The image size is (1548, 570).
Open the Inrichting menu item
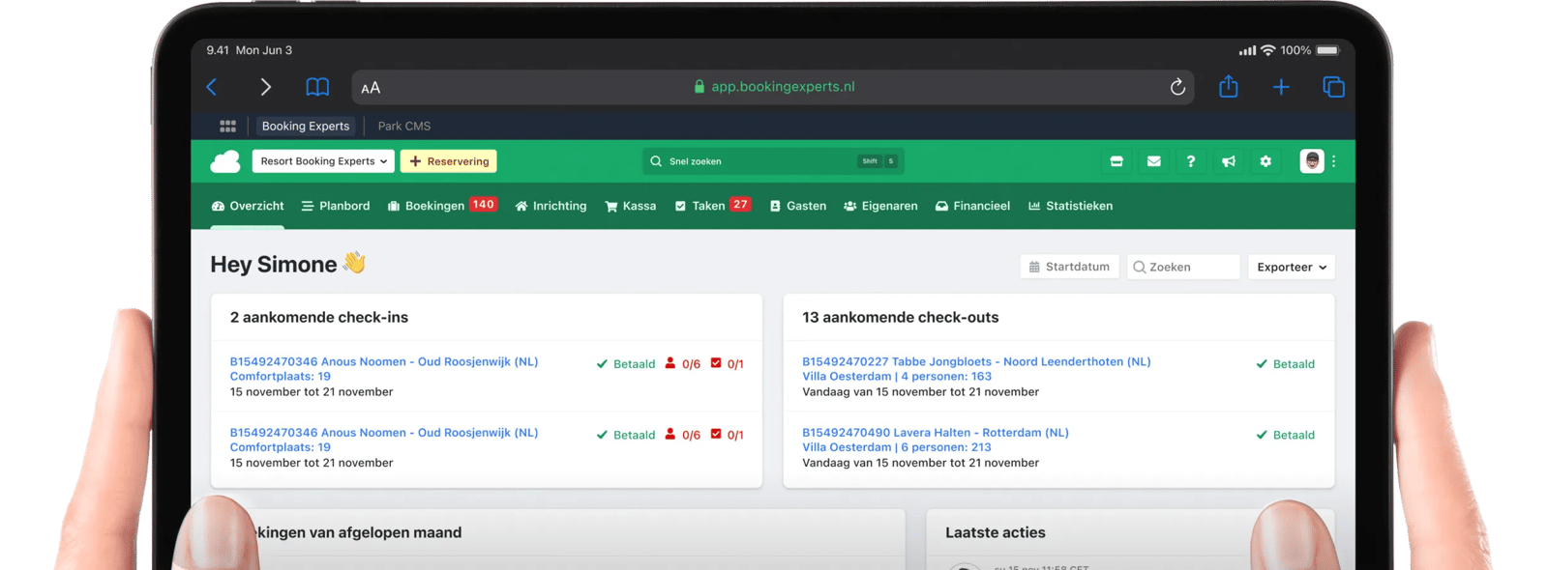click(551, 206)
